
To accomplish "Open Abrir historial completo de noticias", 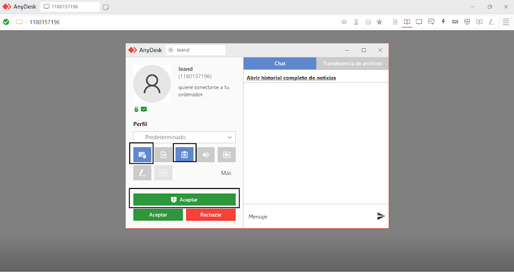I will (291, 78).
